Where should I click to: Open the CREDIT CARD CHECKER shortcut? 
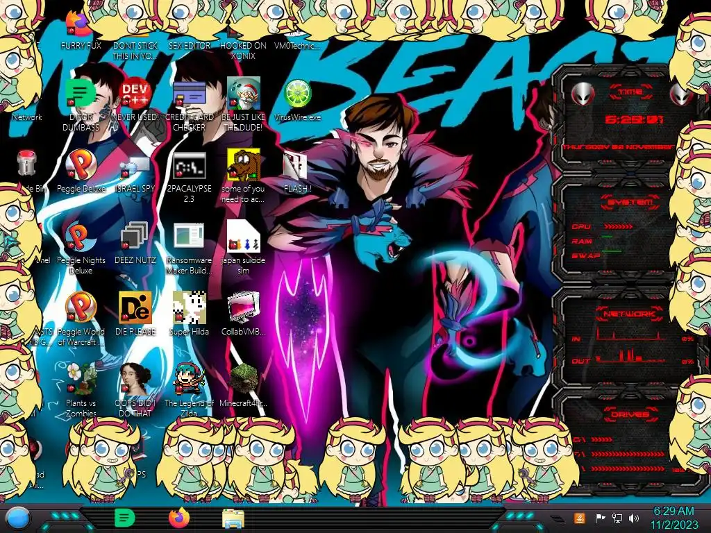(x=189, y=105)
